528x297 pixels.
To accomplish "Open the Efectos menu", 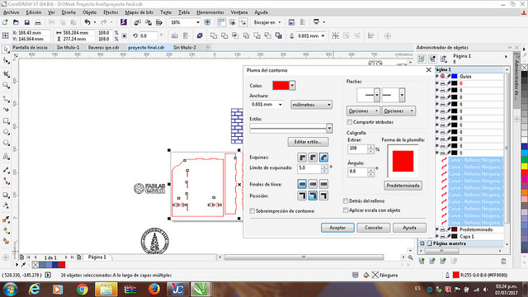I will tap(111, 12).
